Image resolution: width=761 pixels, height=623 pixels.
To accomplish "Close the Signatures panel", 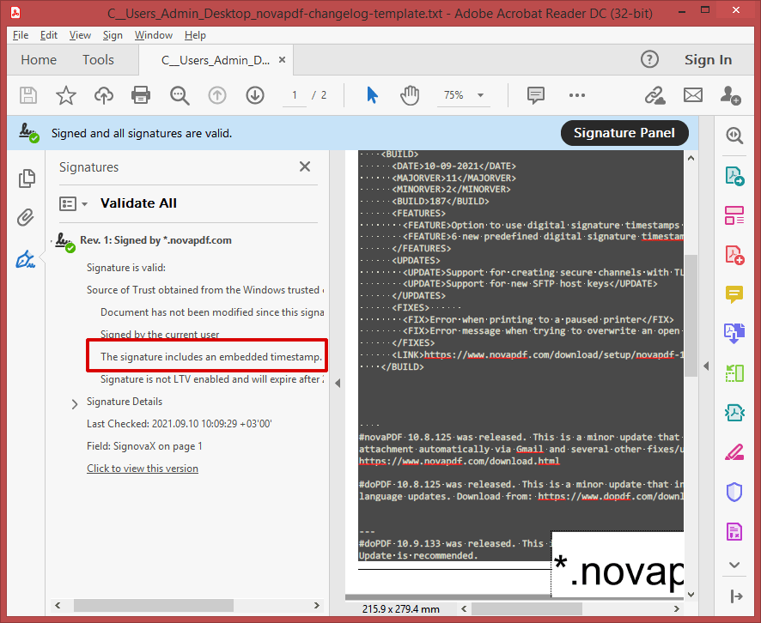I will coord(305,166).
